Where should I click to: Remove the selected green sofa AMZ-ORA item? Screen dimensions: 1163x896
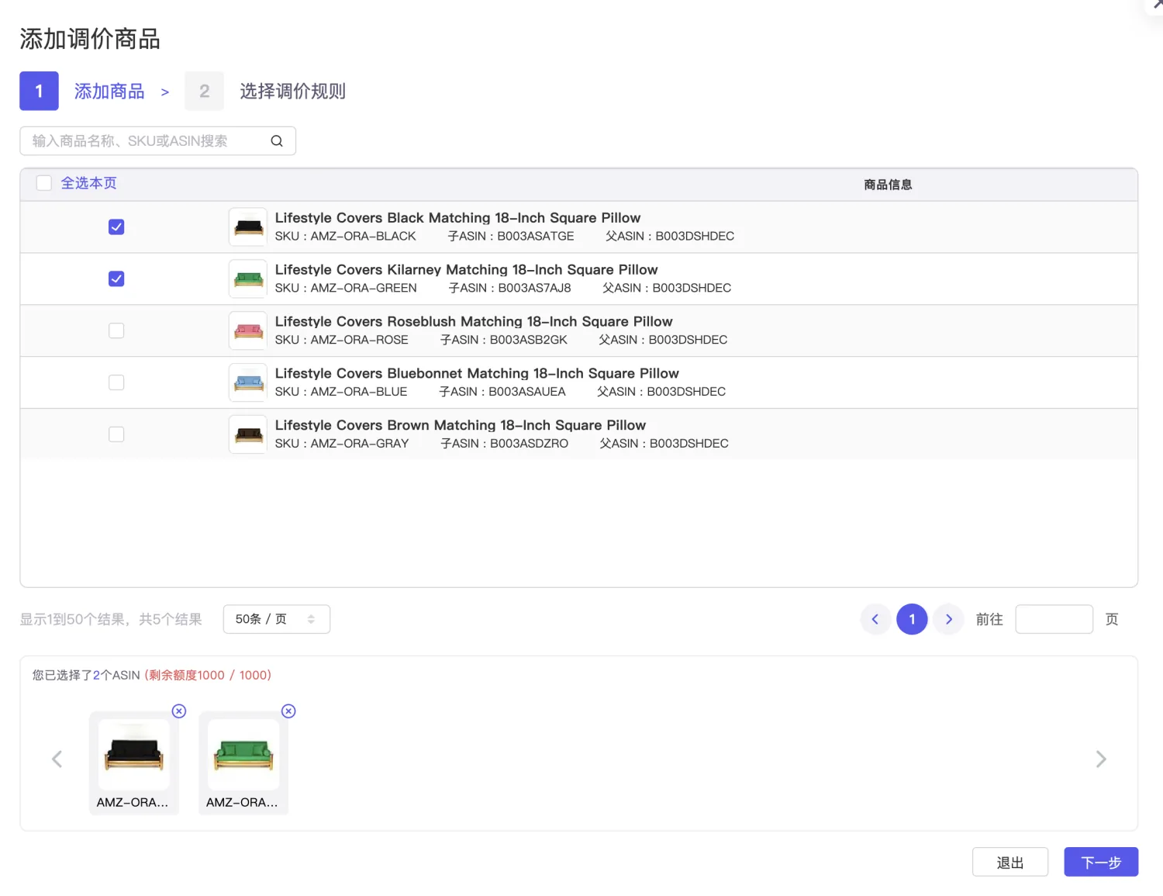click(x=288, y=711)
